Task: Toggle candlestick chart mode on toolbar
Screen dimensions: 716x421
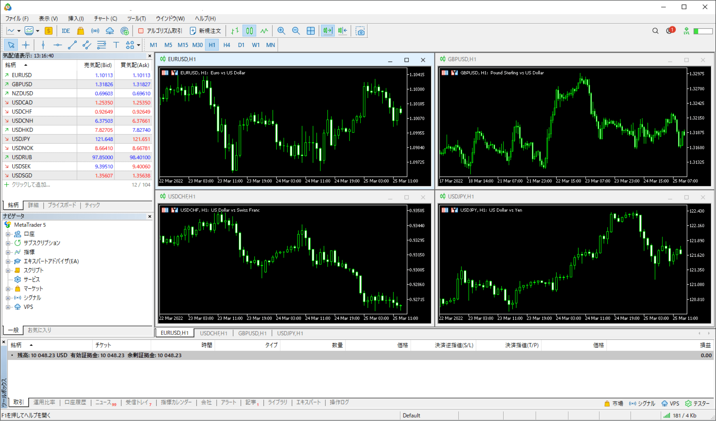Action: [x=250, y=31]
